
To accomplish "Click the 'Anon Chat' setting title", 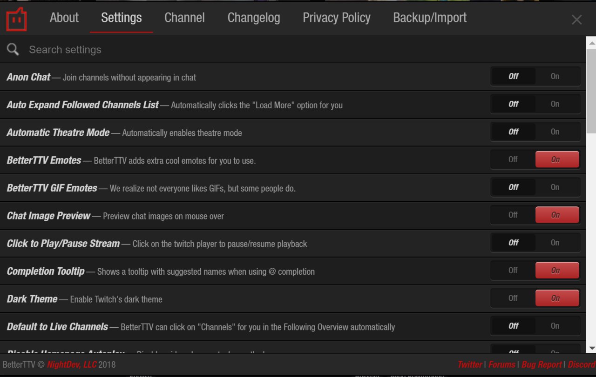I will click(x=28, y=77).
